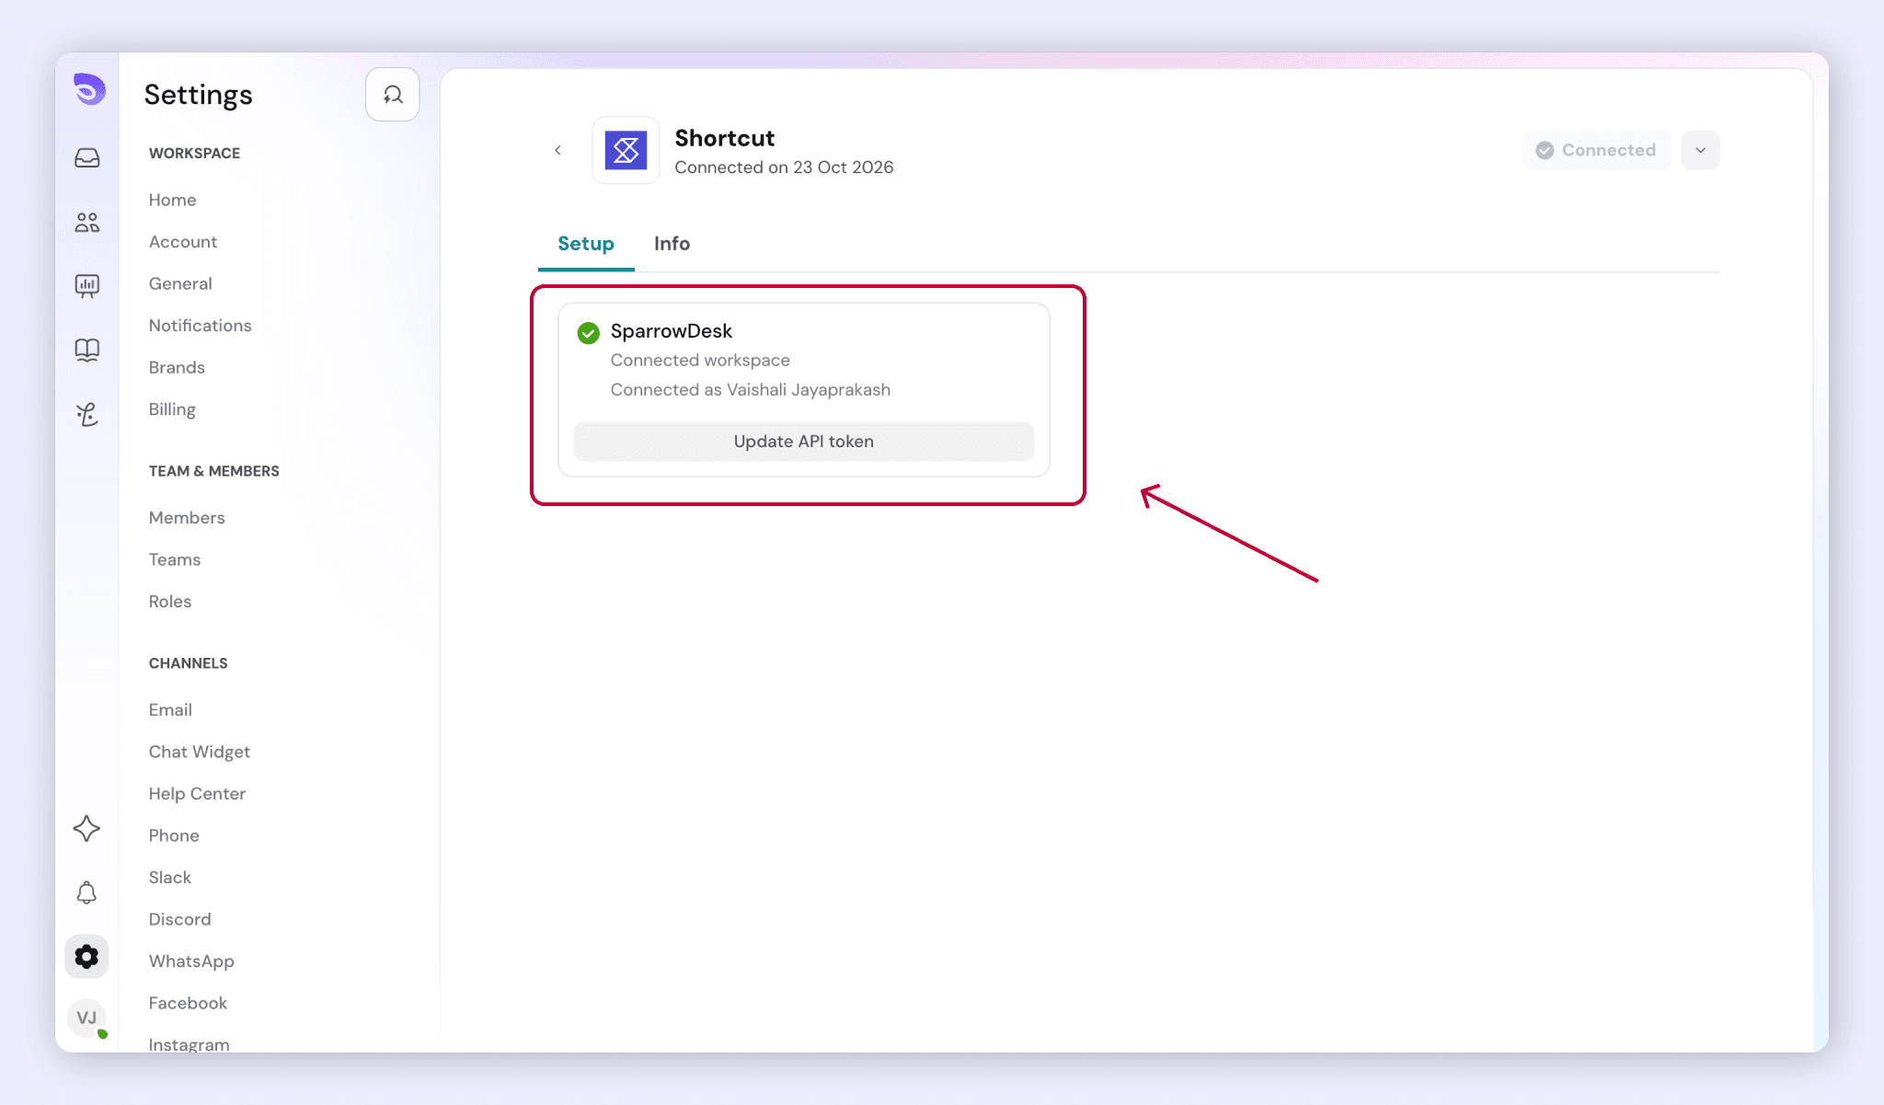Click the Settings gear icon
This screenshot has width=1884, height=1105.
coord(86,957)
